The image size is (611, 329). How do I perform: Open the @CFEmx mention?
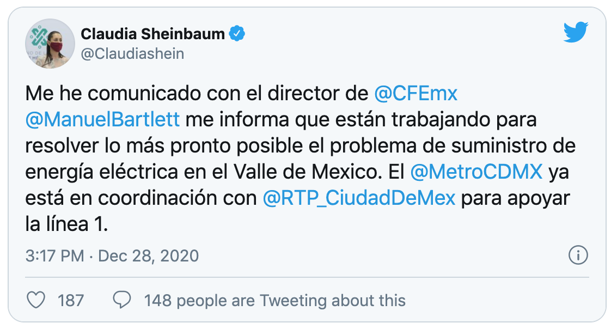pos(416,94)
